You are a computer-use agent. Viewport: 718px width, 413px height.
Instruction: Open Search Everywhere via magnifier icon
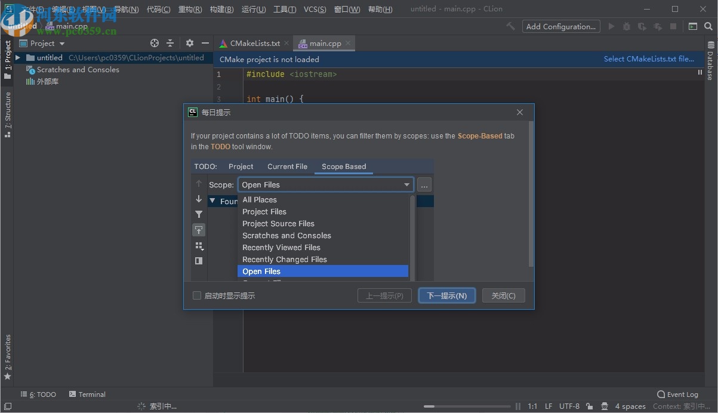(708, 26)
